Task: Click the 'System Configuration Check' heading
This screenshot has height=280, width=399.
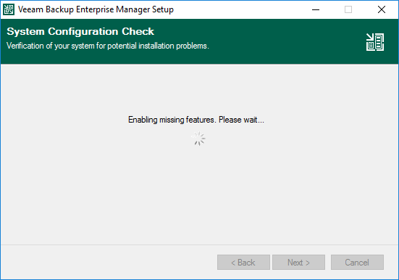Action: [80, 32]
